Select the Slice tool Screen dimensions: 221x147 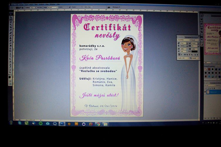[11, 30]
